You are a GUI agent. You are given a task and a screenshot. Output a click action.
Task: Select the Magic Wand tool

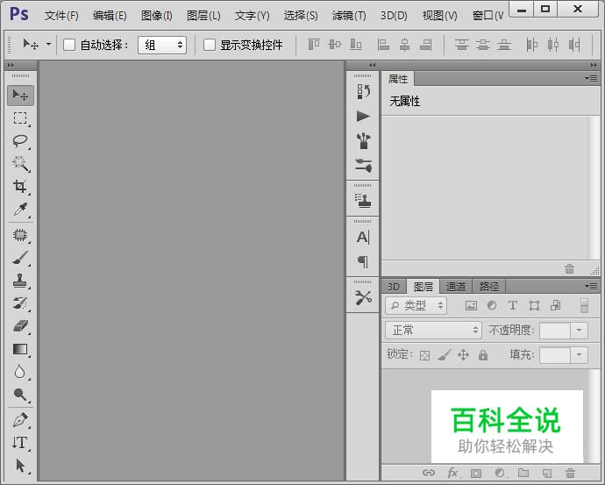(x=20, y=164)
